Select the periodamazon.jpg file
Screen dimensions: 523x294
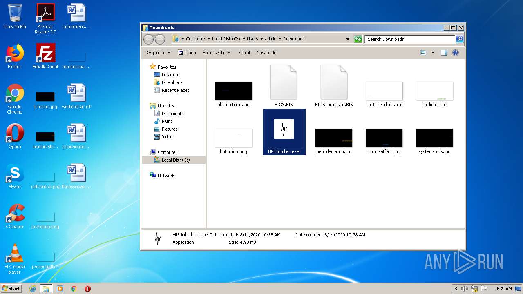(x=334, y=141)
